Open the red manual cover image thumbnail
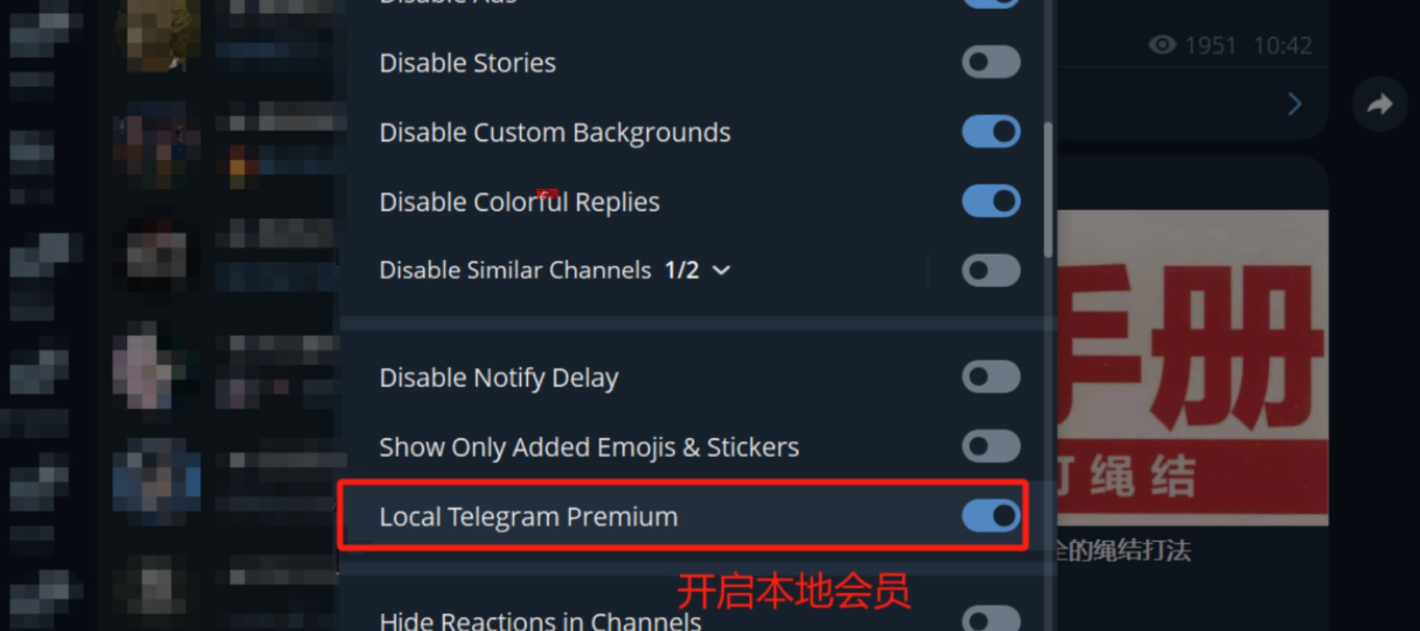This screenshot has height=631, width=1420. click(1192, 367)
